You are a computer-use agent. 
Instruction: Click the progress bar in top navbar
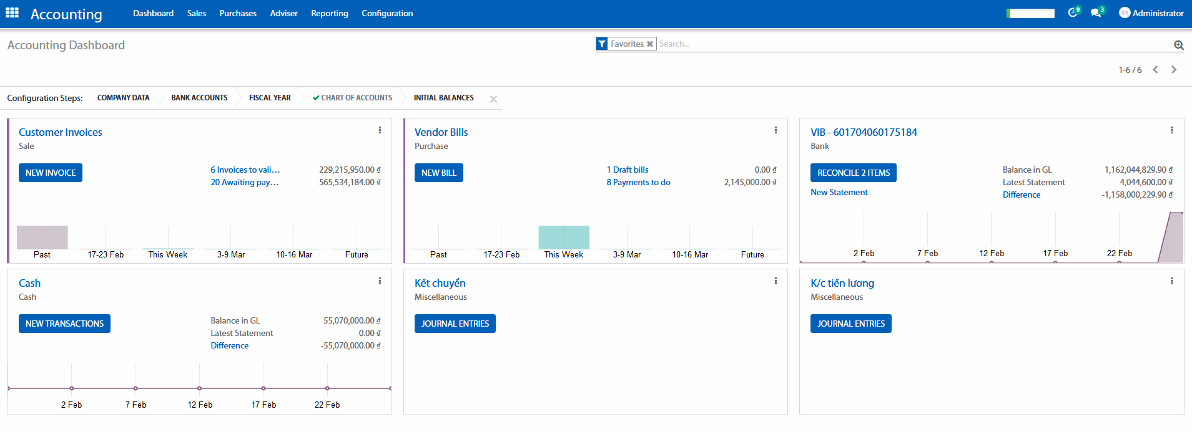click(x=1030, y=13)
